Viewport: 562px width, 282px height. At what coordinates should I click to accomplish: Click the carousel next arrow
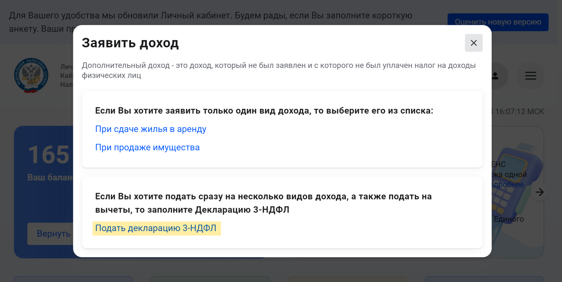coord(540,192)
